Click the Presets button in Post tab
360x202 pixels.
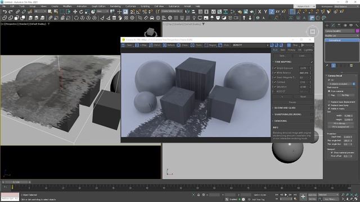coord(292,102)
